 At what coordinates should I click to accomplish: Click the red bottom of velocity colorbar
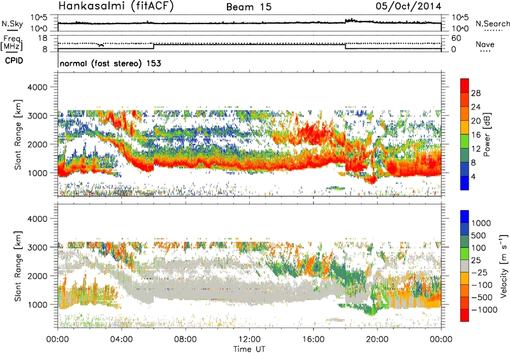coord(465,315)
